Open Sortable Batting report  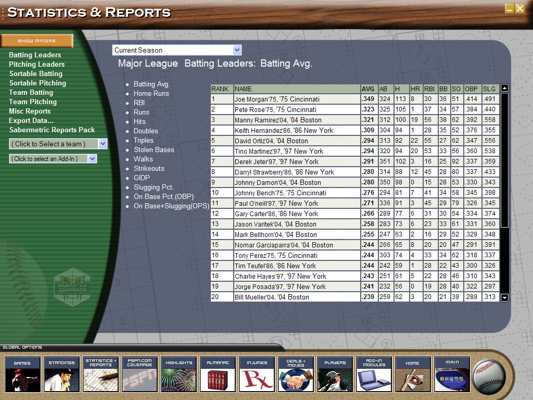[x=36, y=73]
